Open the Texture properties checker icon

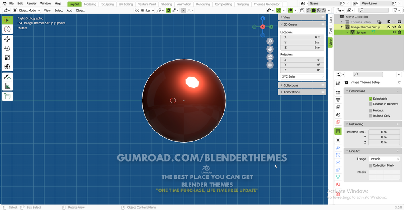click(x=338, y=194)
